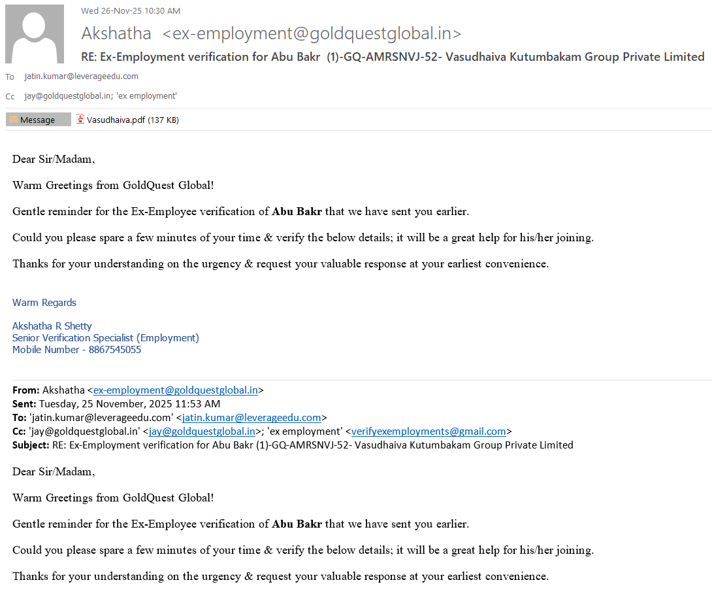
Task: Click sender name Akshatha in large header
Action: (x=116, y=33)
